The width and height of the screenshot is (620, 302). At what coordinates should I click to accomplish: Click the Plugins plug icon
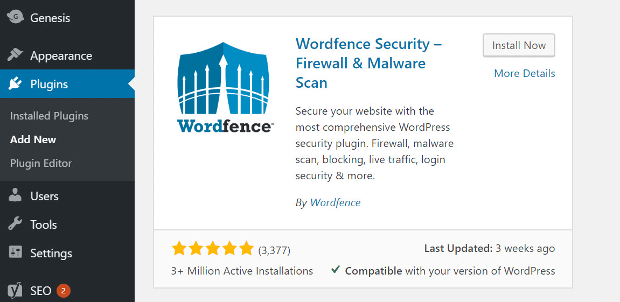15,84
